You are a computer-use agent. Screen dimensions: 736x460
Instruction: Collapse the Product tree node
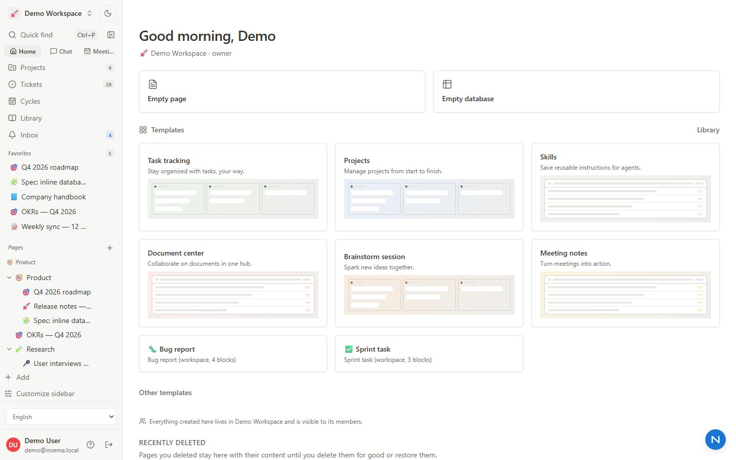9,278
